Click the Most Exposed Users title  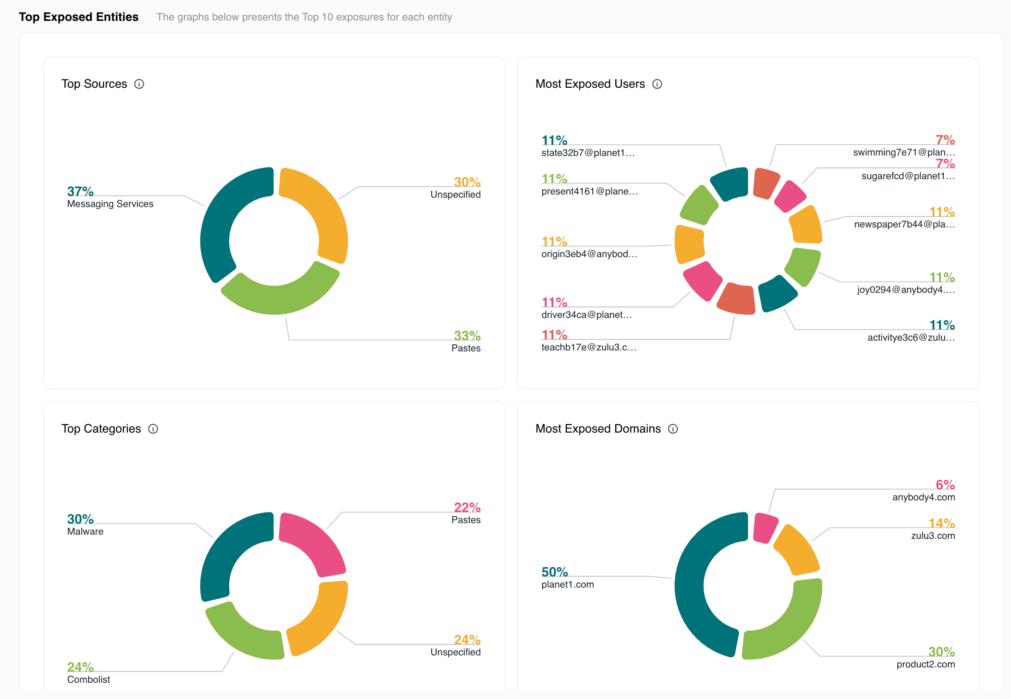(590, 84)
